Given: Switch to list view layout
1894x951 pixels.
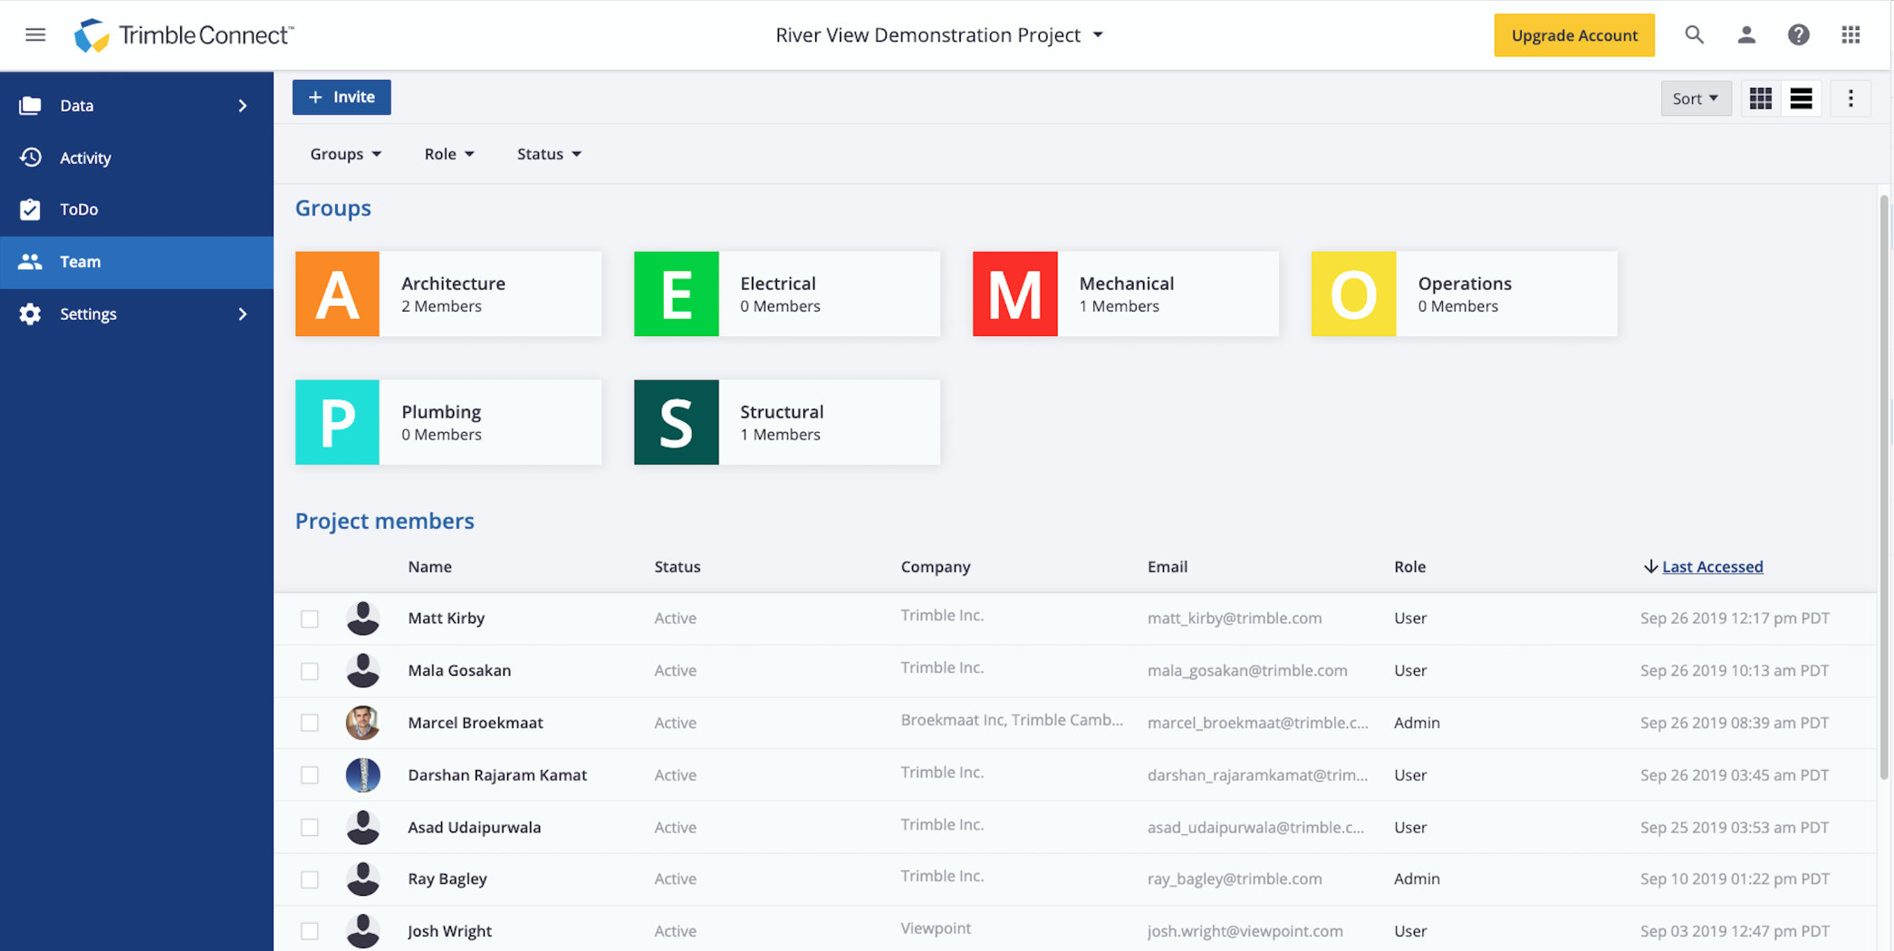Looking at the screenshot, I should [x=1801, y=99].
